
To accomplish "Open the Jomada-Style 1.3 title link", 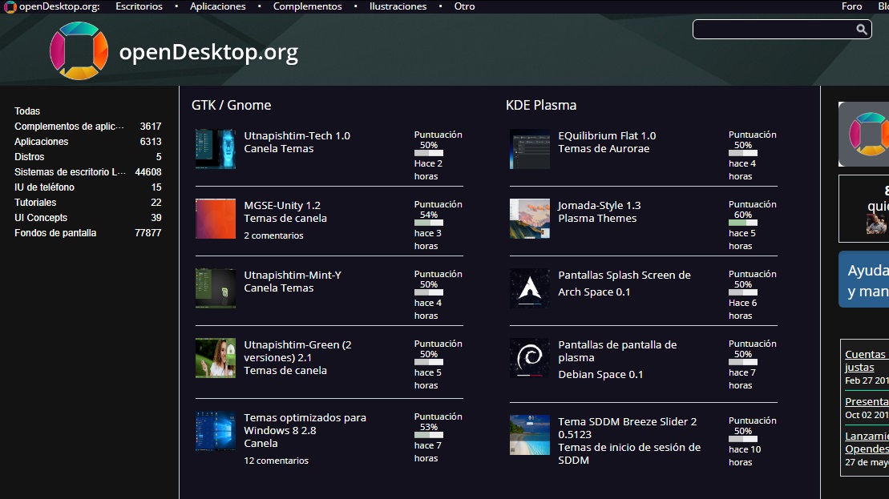I will 600,206.
